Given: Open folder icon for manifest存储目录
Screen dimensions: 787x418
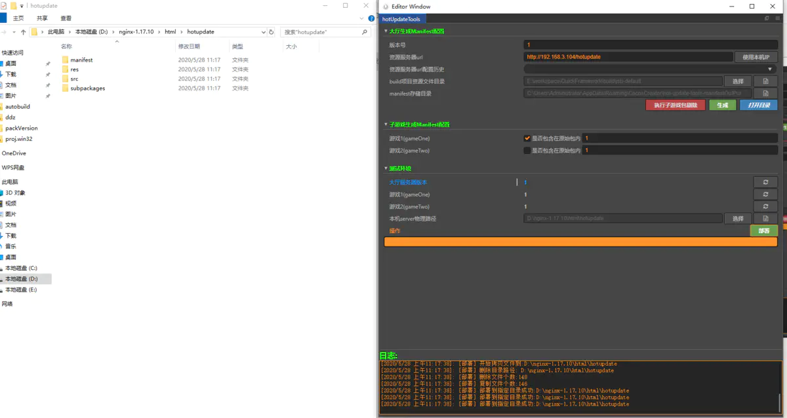Looking at the screenshot, I should point(765,94).
